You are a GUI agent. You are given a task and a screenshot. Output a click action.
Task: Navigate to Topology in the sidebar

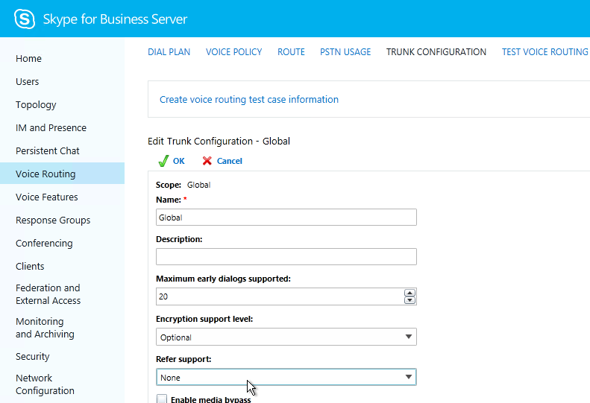tap(36, 105)
